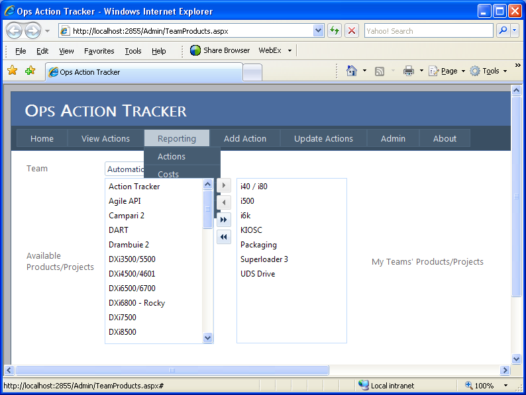Click available list scroll down arrow
526x395 pixels.
click(207, 337)
